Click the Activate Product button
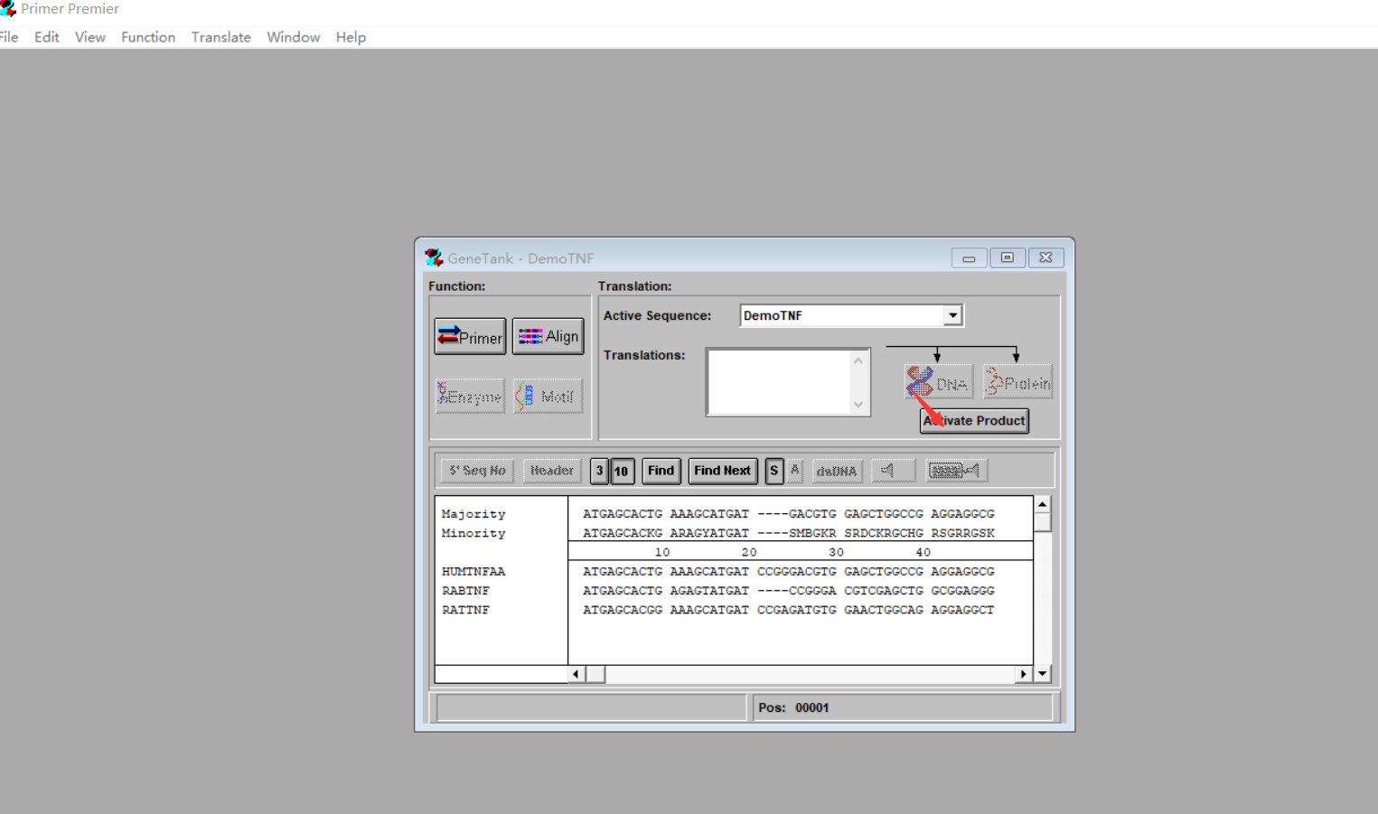Viewport: 1378px width, 814px height. 974,420
